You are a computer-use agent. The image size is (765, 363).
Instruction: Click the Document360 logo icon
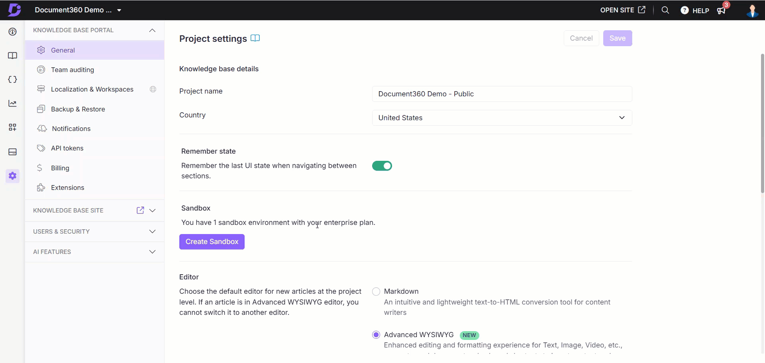tap(14, 10)
